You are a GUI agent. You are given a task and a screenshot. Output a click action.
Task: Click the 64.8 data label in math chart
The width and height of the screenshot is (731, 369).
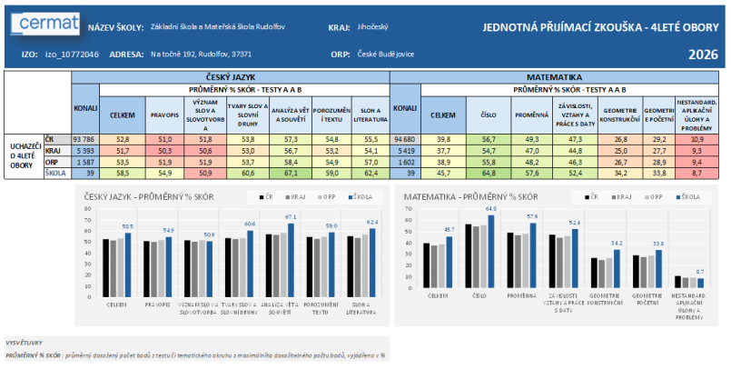click(491, 209)
